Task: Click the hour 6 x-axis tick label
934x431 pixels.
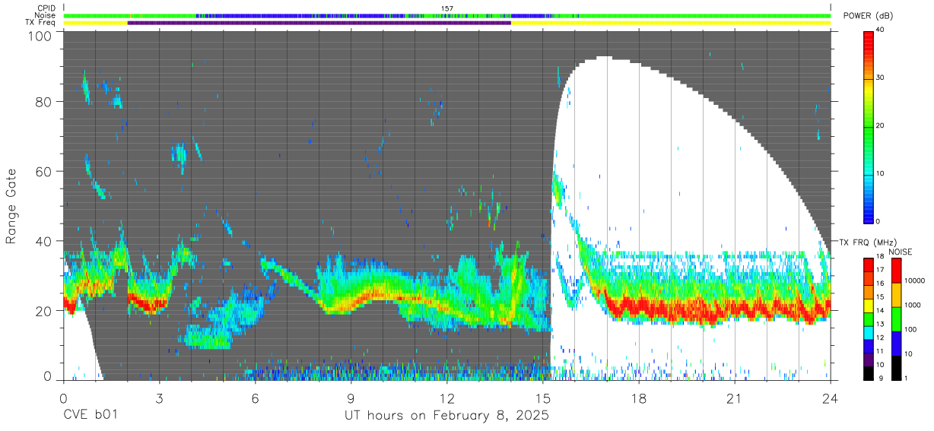Action: (x=255, y=398)
